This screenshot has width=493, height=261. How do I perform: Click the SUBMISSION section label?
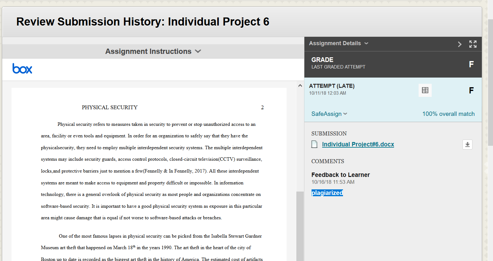(329, 134)
